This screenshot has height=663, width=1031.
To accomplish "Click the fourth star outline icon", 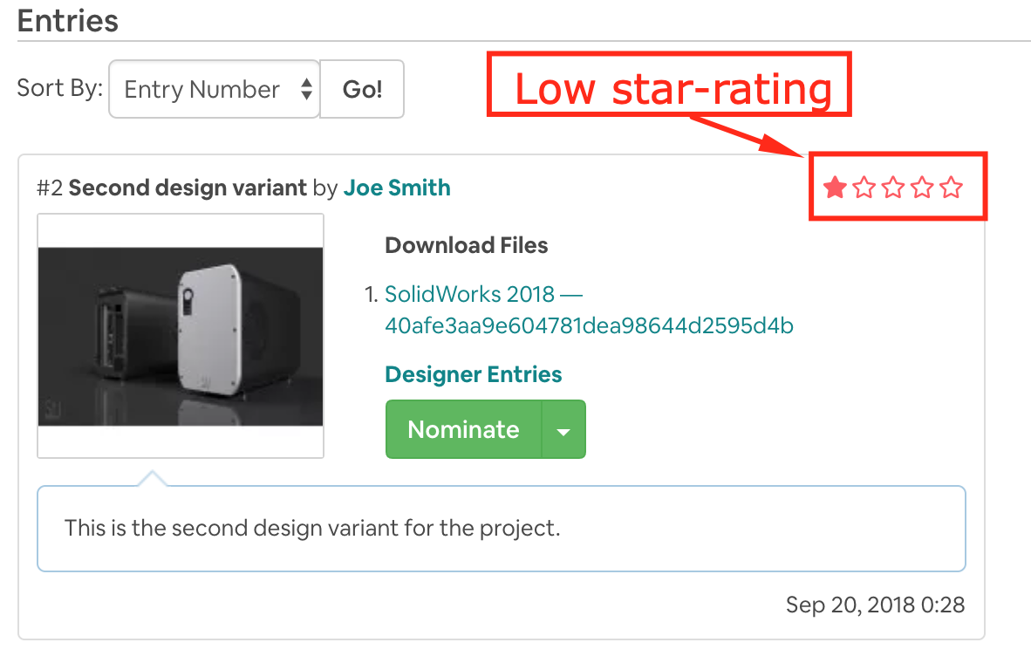I will 921,187.
